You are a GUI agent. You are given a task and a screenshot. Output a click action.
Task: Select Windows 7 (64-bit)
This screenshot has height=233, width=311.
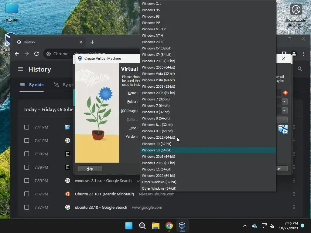point(208,106)
